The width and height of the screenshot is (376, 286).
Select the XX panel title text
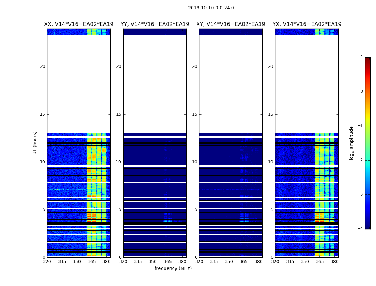79,24
